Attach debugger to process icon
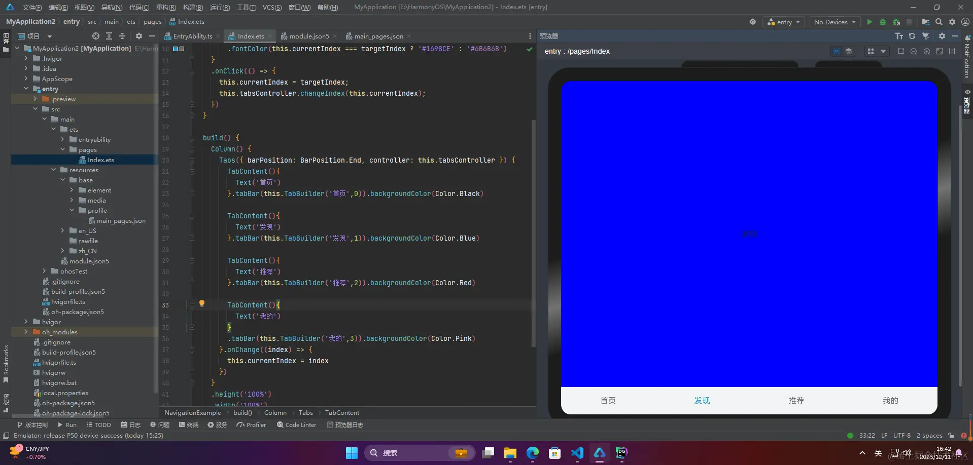This screenshot has height=465, width=973. [896, 22]
